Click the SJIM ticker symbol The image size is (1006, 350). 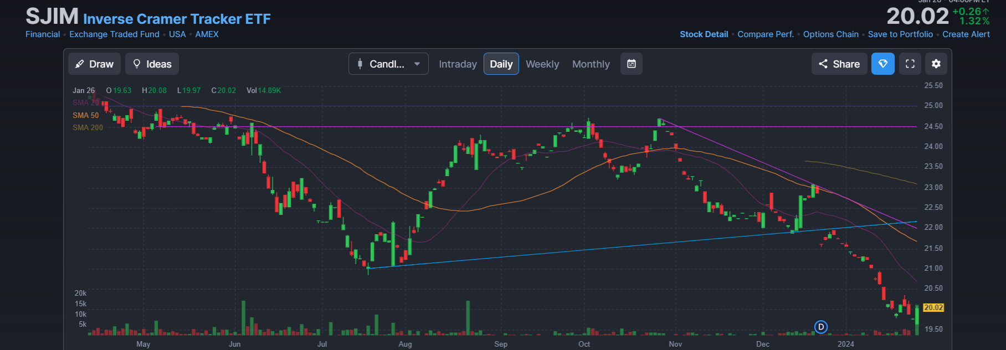(x=52, y=17)
